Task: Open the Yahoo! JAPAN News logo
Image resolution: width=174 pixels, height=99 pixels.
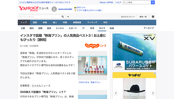Action: coord(33,9)
